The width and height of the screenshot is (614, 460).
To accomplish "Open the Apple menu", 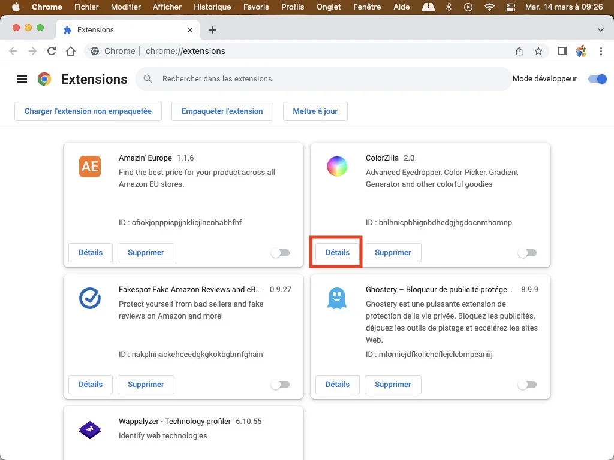I will [16, 7].
